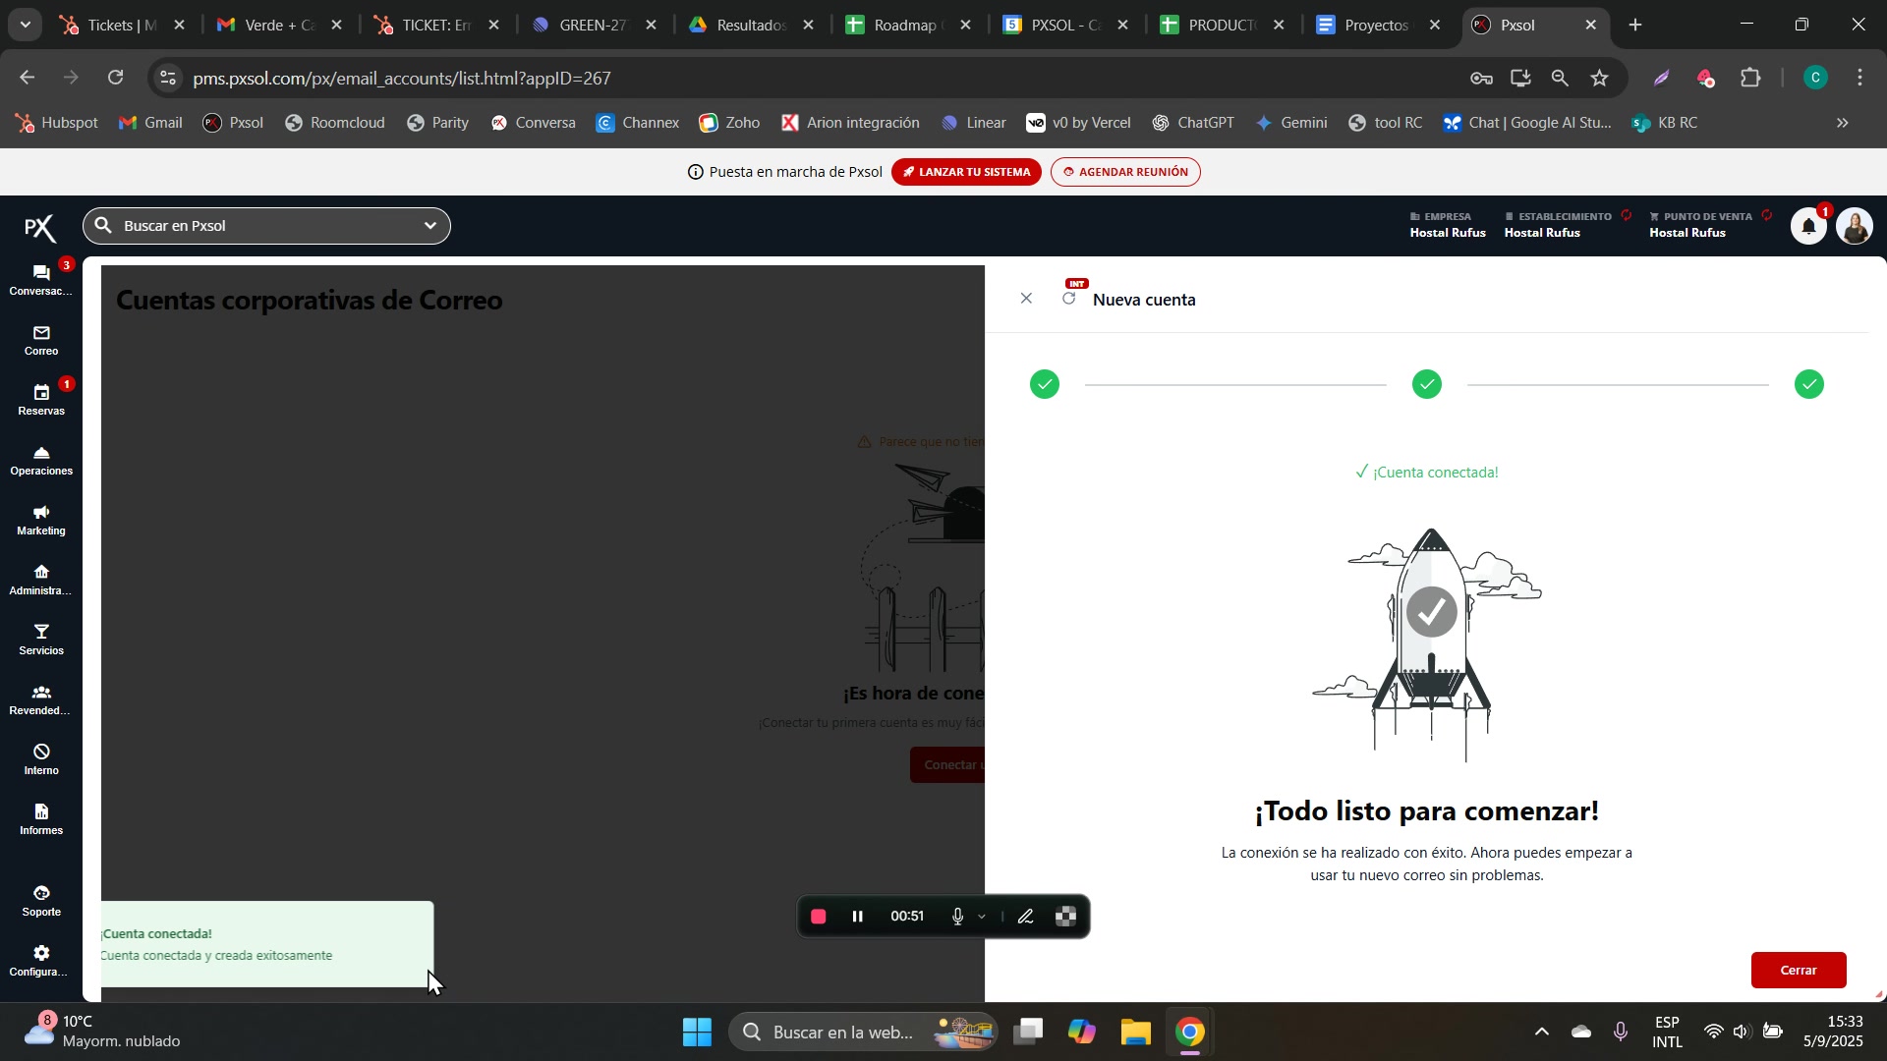
Task: Expand the Buscar en Pxsol dropdown arrow
Action: (x=429, y=226)
